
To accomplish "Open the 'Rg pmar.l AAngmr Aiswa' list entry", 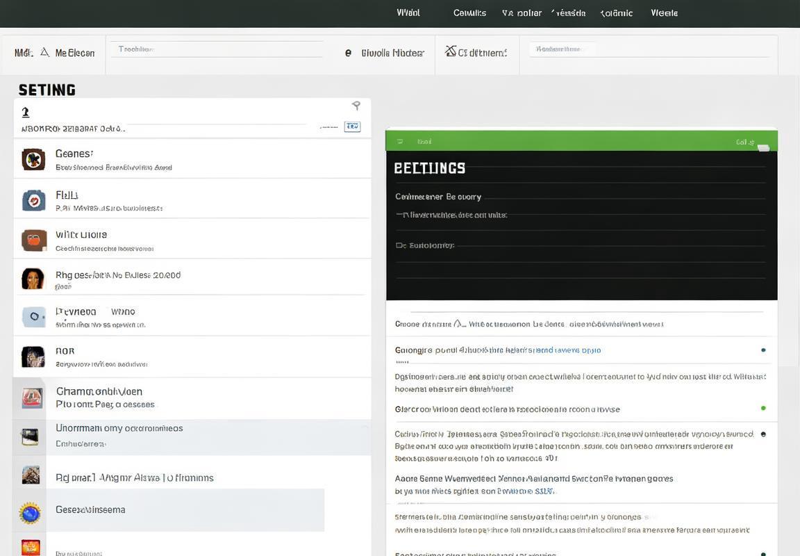I will pos(135,478).
